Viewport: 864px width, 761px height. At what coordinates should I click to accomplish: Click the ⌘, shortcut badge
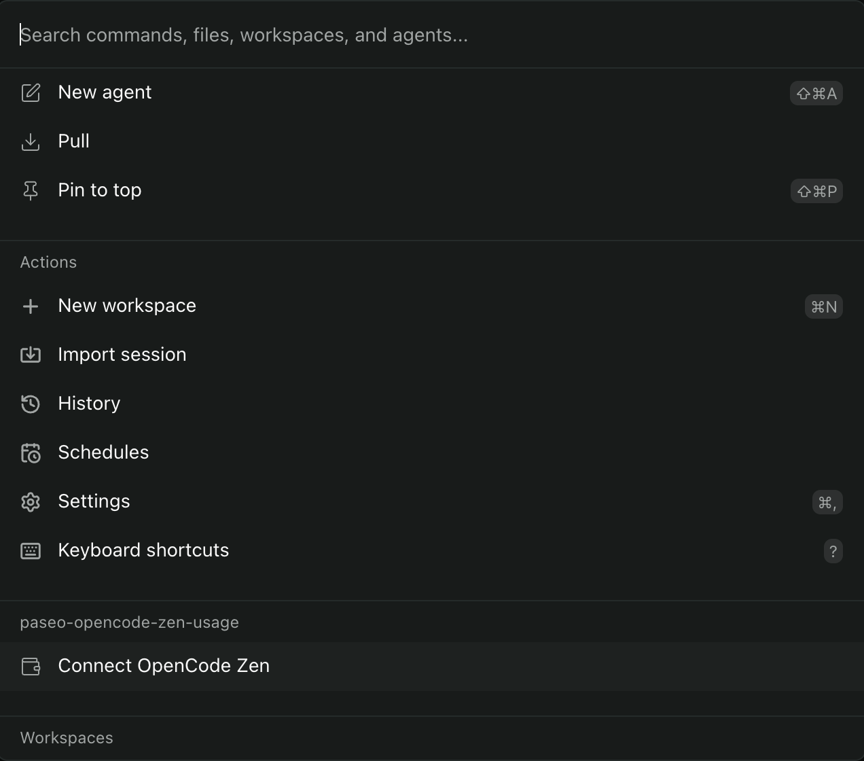(827, 502)
